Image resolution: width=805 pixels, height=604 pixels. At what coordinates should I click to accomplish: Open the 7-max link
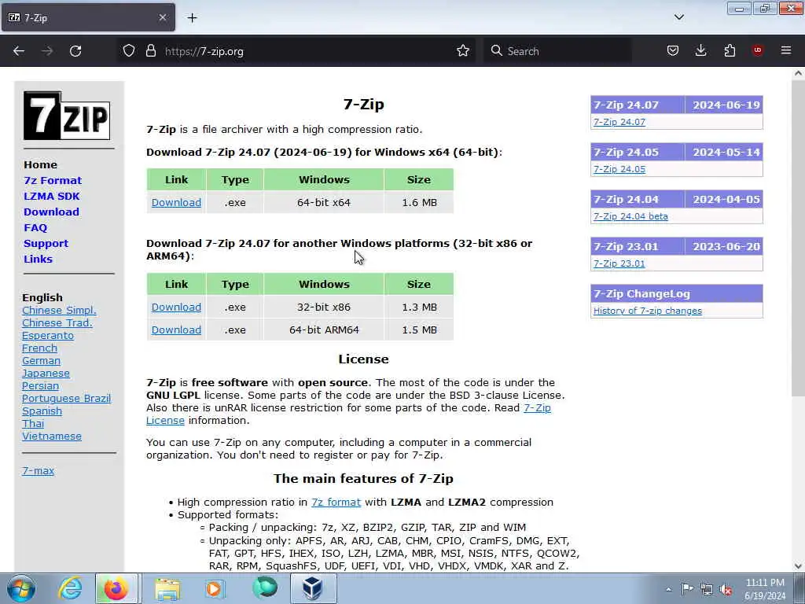(38, 471)
